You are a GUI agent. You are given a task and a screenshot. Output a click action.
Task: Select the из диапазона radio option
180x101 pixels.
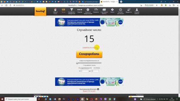click(79, 68)
